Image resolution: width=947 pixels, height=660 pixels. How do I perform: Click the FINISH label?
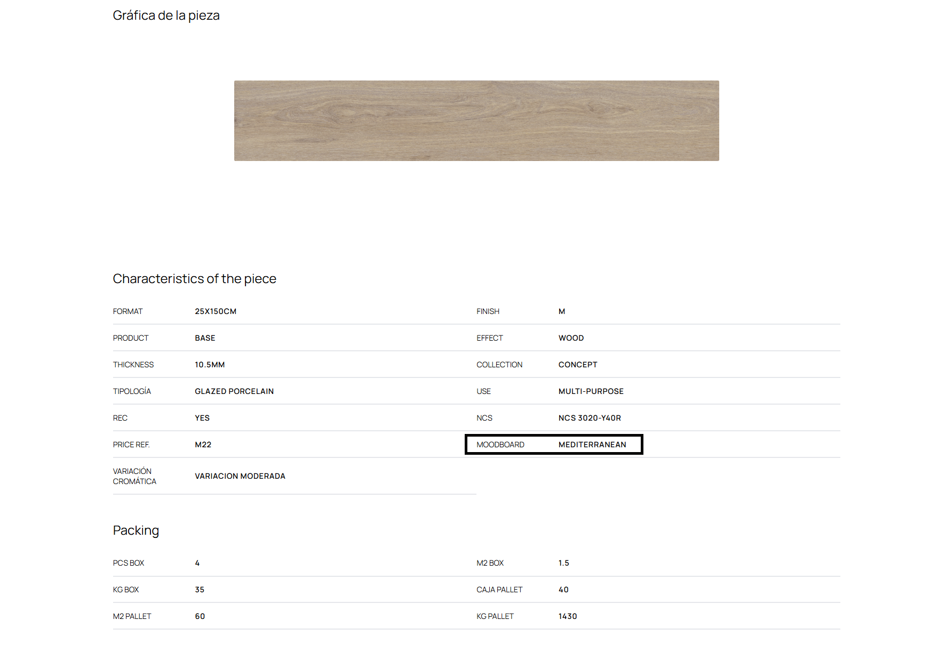pyautogui.click(x=488, y=311)
